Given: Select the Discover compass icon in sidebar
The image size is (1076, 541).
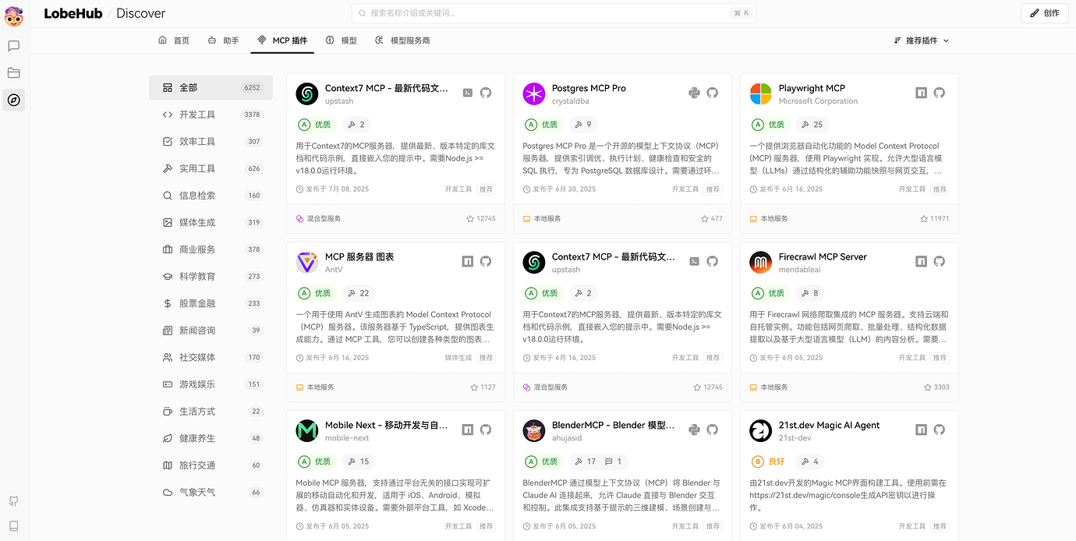Looking at the screenshot, I should click(13, 100).
